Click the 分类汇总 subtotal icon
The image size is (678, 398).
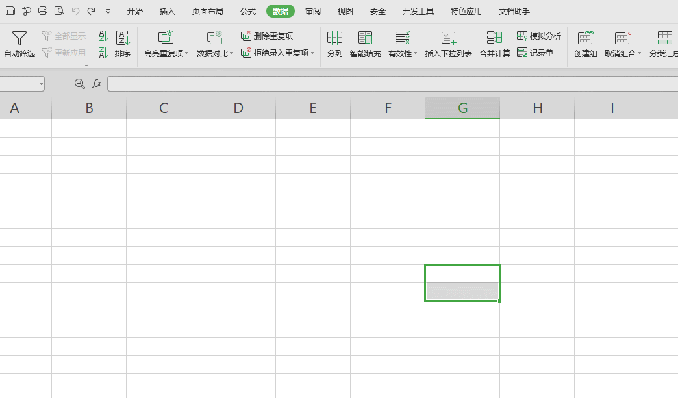coord(664,38)
